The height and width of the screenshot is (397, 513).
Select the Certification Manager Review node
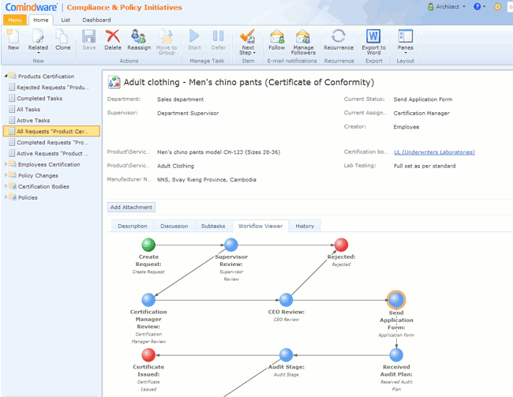pyautogui.click(x=148, y=299)
